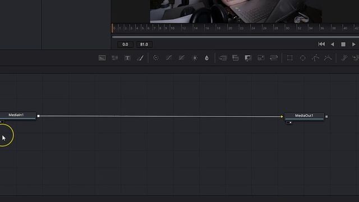Click MediaOut1's yellow input arrow
The height and width of the screenshot is (202, 359).
click(x=282, y=117)
